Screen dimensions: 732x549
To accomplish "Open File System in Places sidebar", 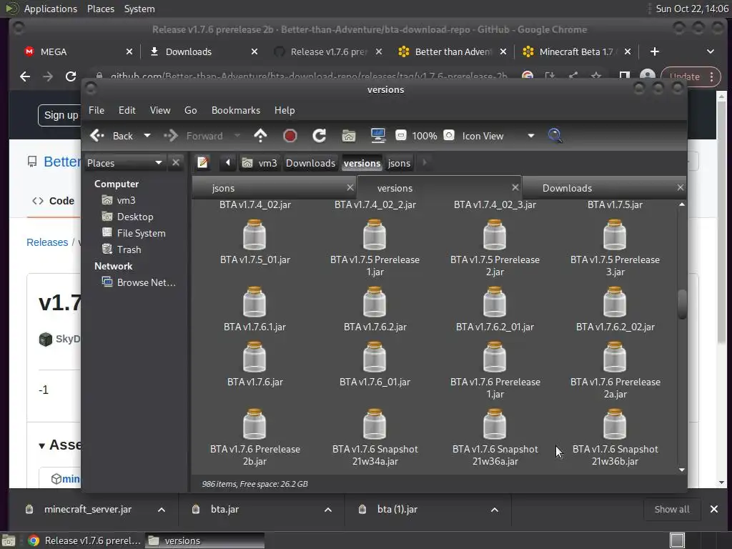I will [x=141, y=233].
